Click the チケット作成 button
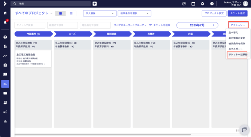251x137 pixels. coord(238,13)
